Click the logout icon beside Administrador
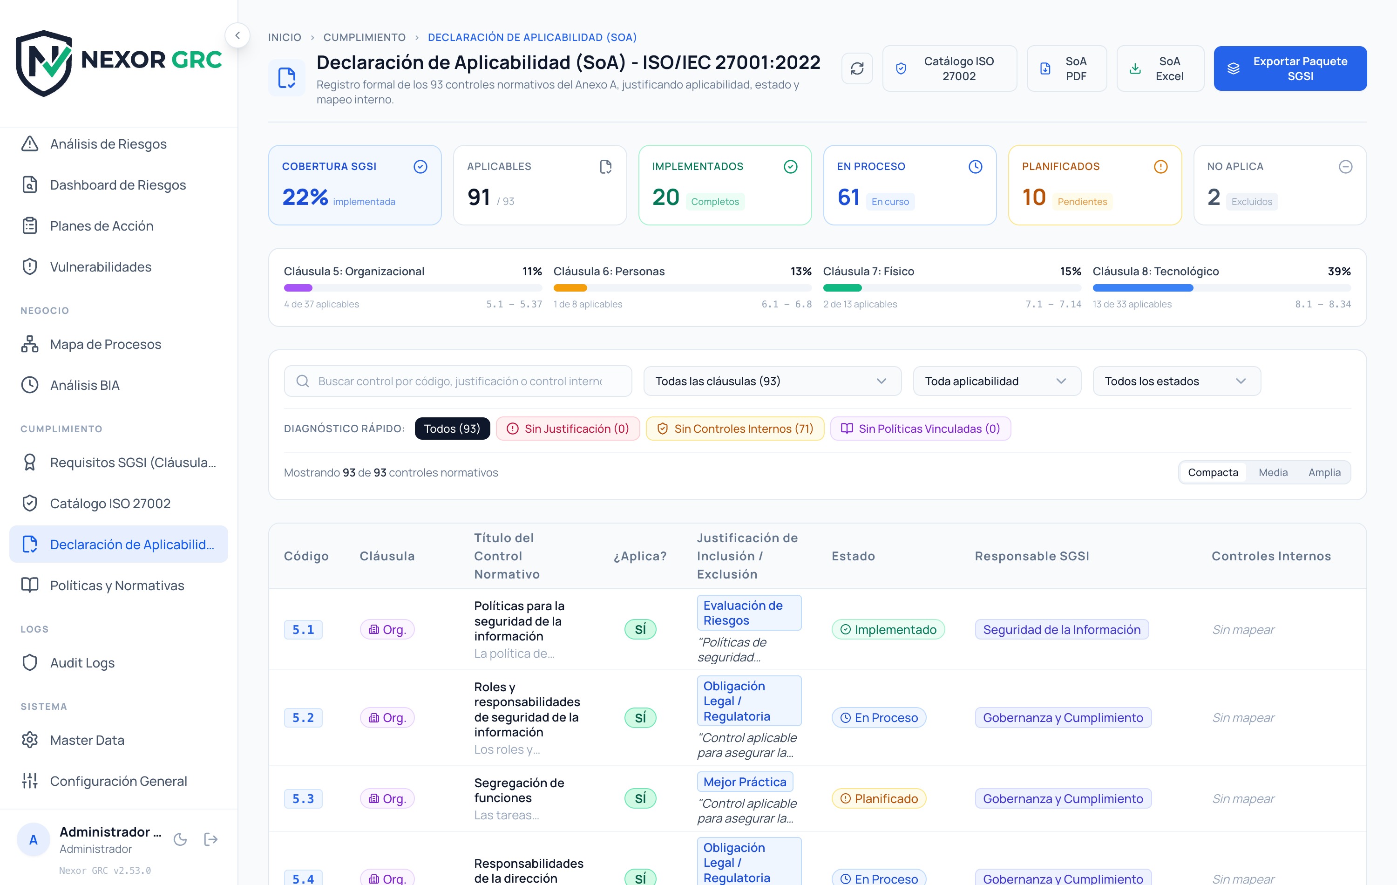This screenshot has height=885, width=1397. tap(210, 839)
